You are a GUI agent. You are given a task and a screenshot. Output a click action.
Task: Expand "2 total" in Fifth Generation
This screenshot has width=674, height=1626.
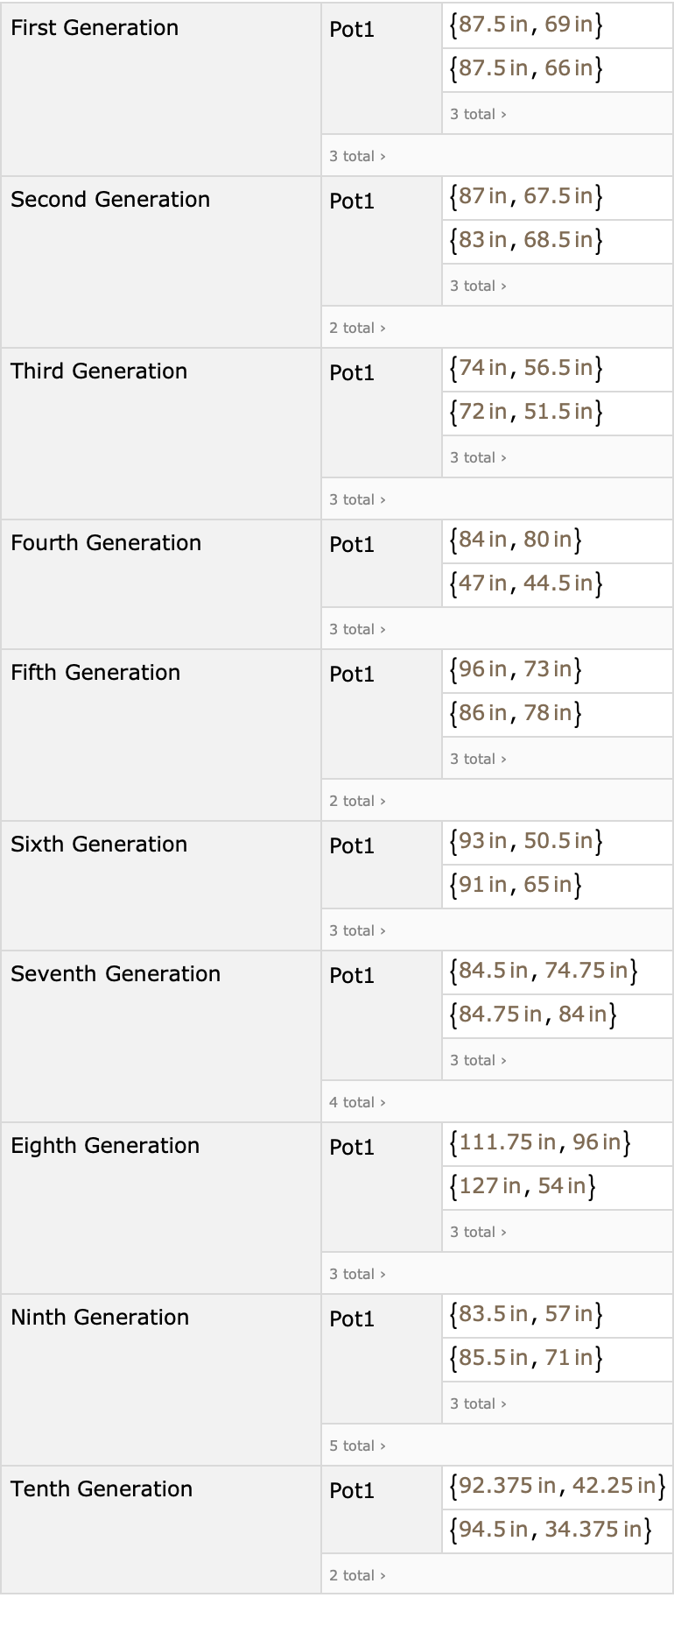[357, 801]
